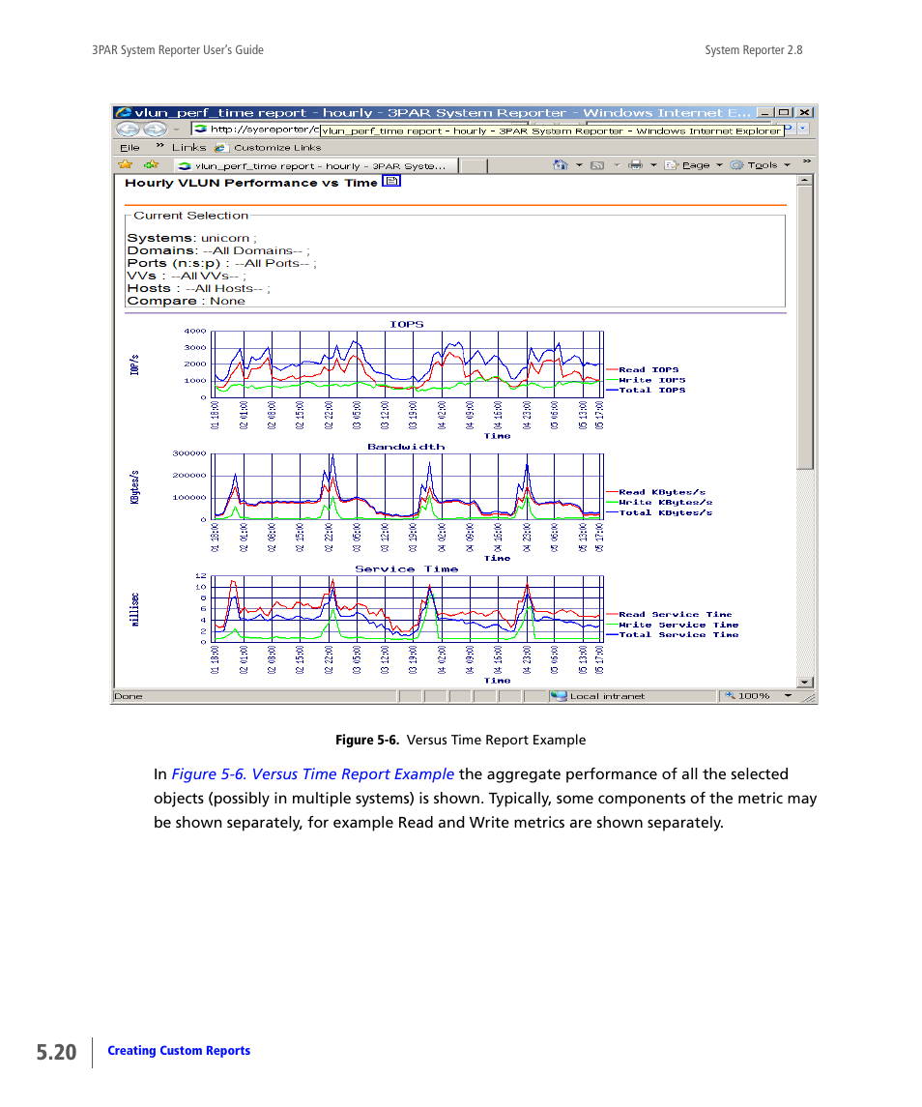Click the Bandwidth chart title

point(406,447)
